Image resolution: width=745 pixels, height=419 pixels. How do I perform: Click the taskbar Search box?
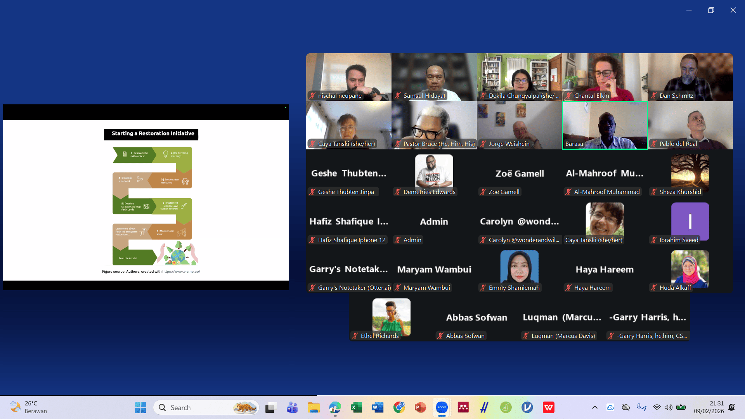206,407
